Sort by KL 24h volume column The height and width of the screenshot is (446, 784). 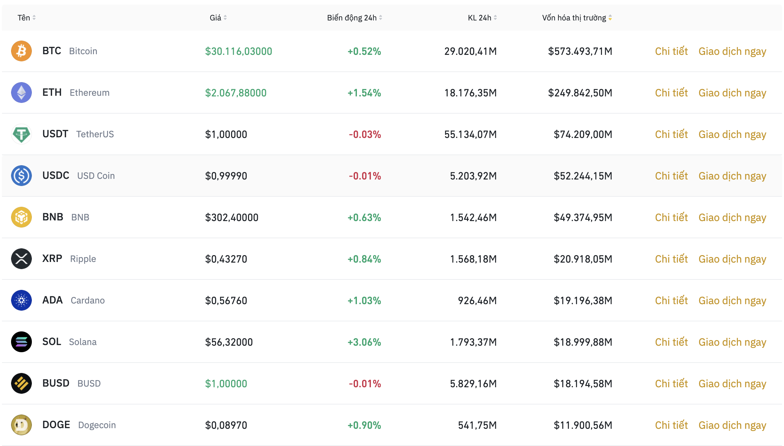tap(482, 18)
